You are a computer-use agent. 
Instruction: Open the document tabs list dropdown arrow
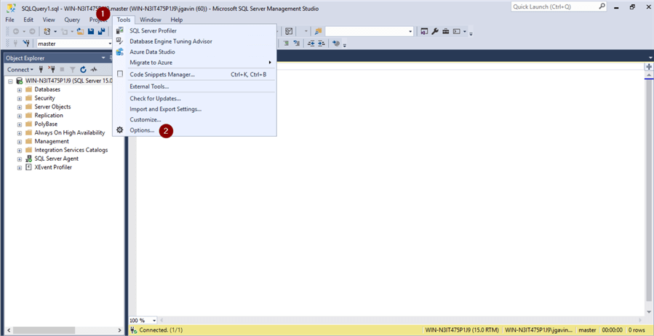650,57
